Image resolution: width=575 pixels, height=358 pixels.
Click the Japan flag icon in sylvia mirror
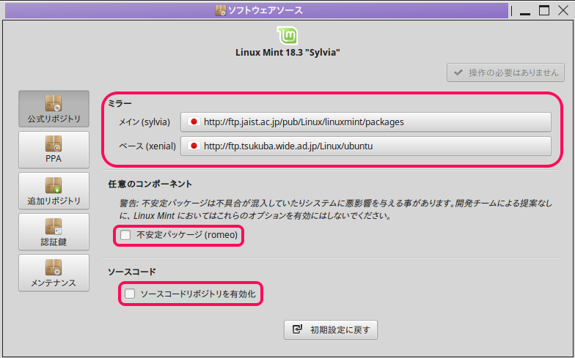(194, 122)
